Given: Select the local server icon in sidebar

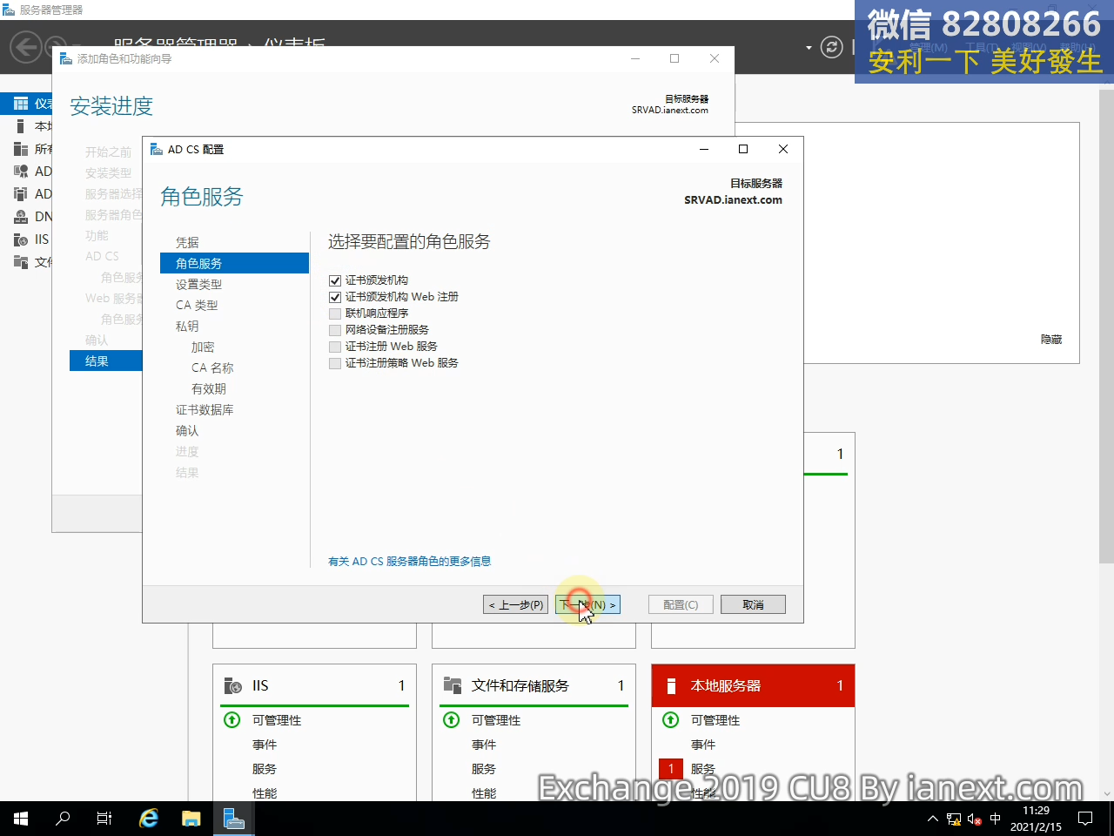Looking at the screenshot, I should 21,126.
